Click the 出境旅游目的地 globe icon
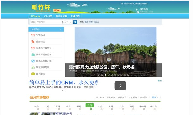Viewport: 193px width, 115px height. click(x=33, y=61)
